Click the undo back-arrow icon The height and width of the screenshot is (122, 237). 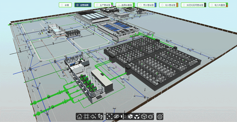pos(93,116)
